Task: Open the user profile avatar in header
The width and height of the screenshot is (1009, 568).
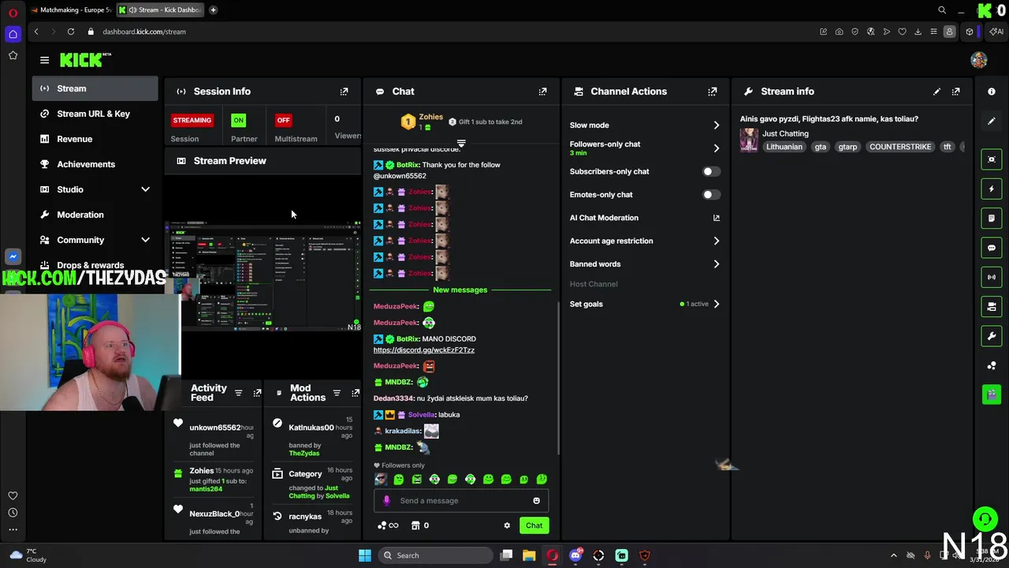Action: pos(979,60)
